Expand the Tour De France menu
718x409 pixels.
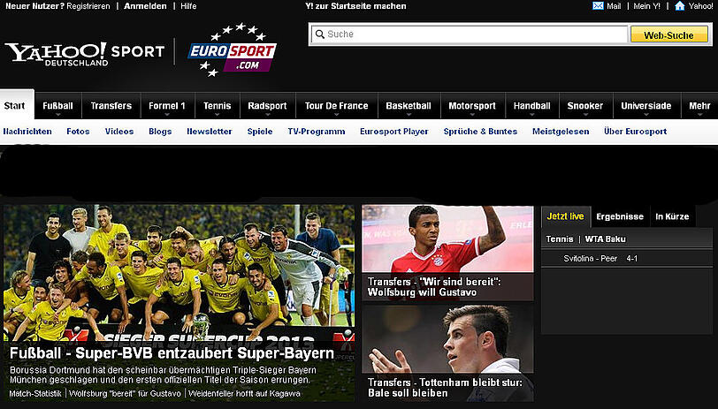pos(337,106)
